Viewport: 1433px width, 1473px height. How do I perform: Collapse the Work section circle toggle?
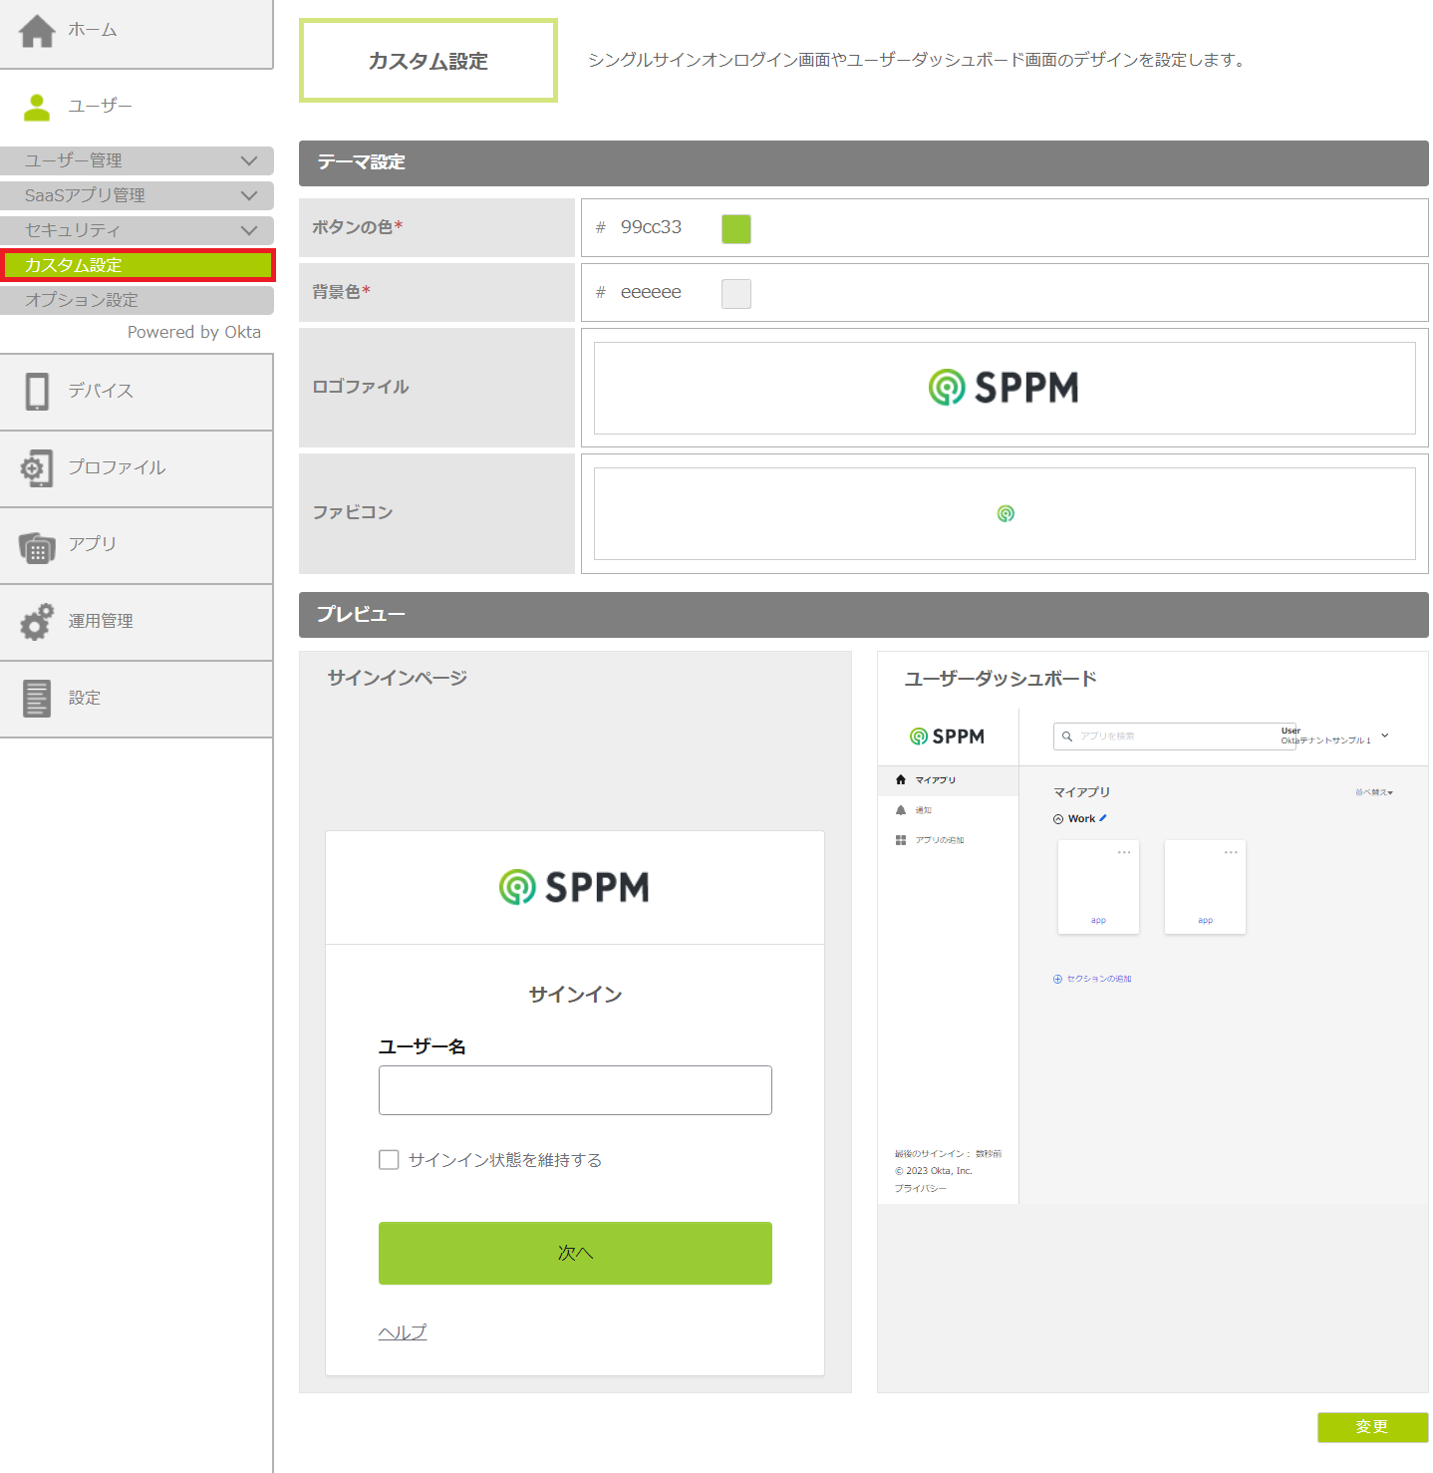tap(1058, 819)
